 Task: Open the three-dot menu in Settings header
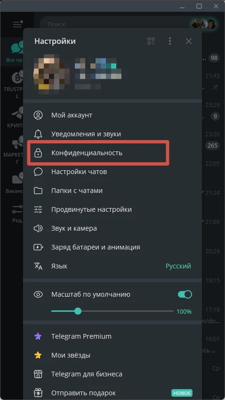coord(170,41)
